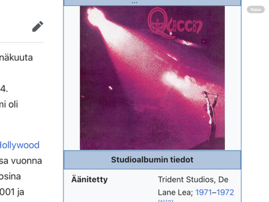
Task: Click the pencil edit icon
Action: coord(38,26)
